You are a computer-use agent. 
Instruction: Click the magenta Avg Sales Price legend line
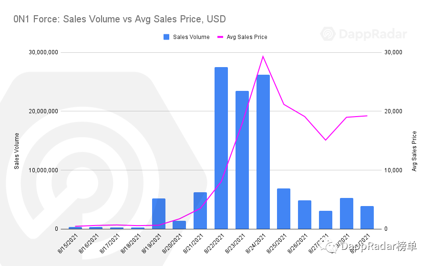click(x=220, y=37)
